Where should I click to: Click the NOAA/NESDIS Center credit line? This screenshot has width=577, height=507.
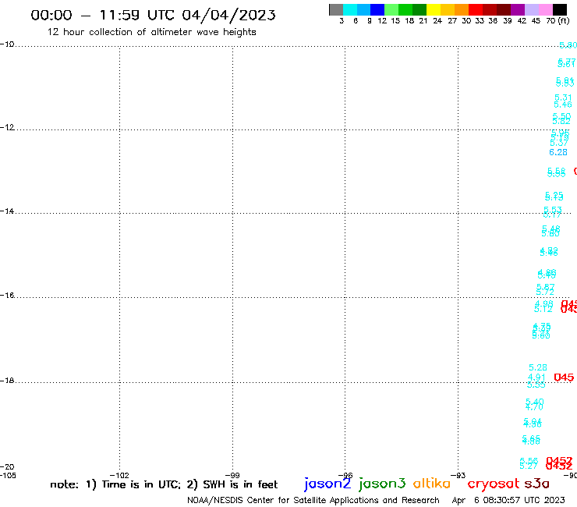click(x=313, y=501)
